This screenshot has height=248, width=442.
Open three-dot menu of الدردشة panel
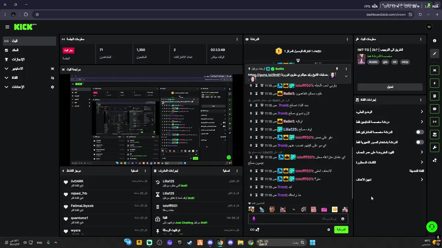point(347,39)
